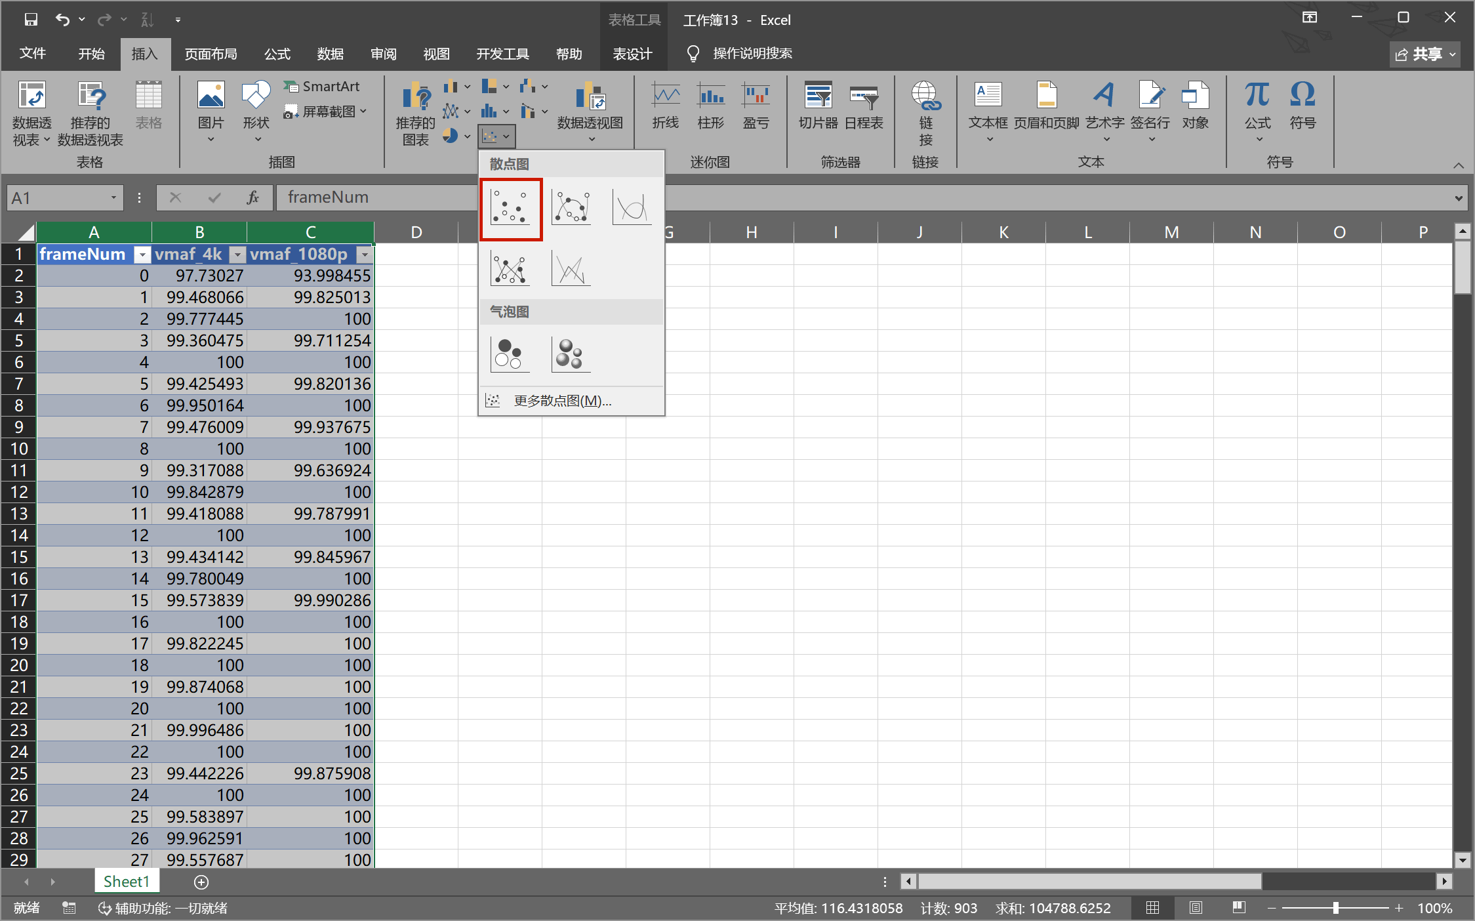Switch to Normal view in status bar
Image resolution: width=1475 pixels, height=921 pixels.
(x=1152, y=908)
